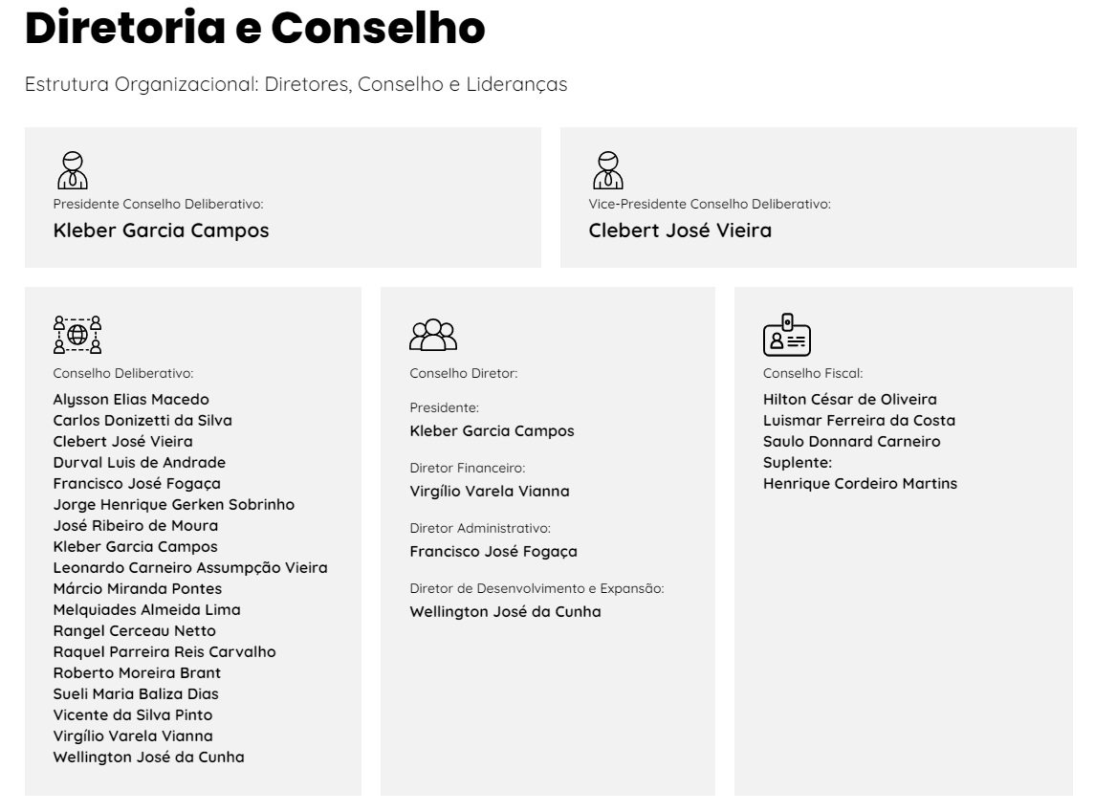Click Raquel Parreira Reis Carvalho's name
The image size is (1095, 812).
[x=164, y=652]
